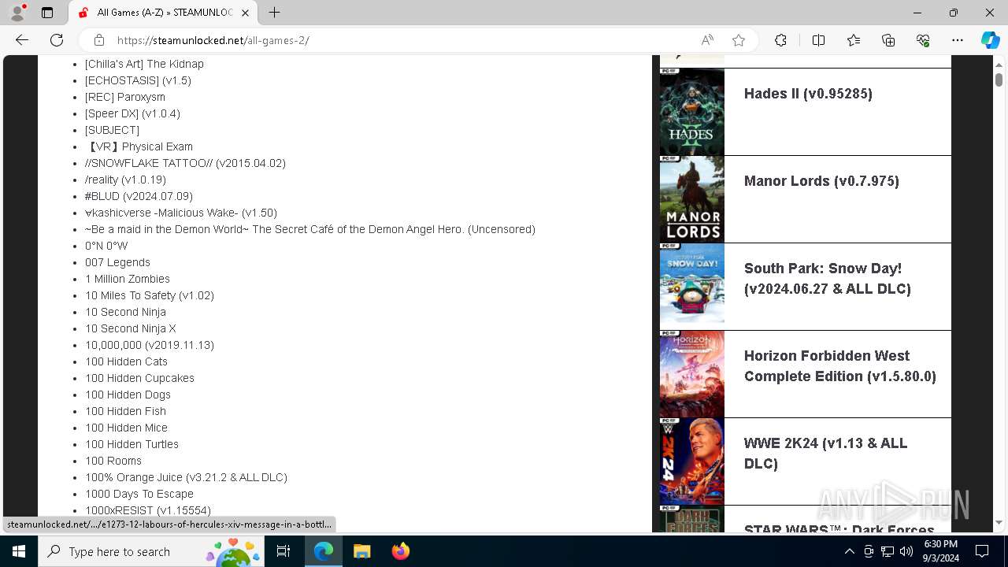1008x567 pixels.
Task: Open the Manor Lords cover thumbnail
Action: pos(691,199)
